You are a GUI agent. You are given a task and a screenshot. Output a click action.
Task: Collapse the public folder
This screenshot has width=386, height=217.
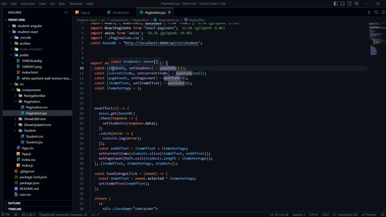click(24, 55)
